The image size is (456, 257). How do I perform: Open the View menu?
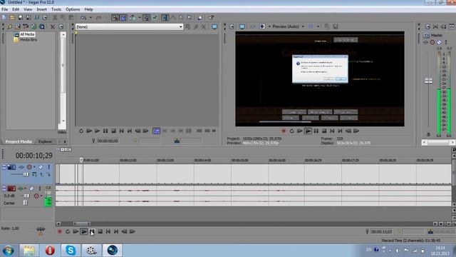(28, 9)
